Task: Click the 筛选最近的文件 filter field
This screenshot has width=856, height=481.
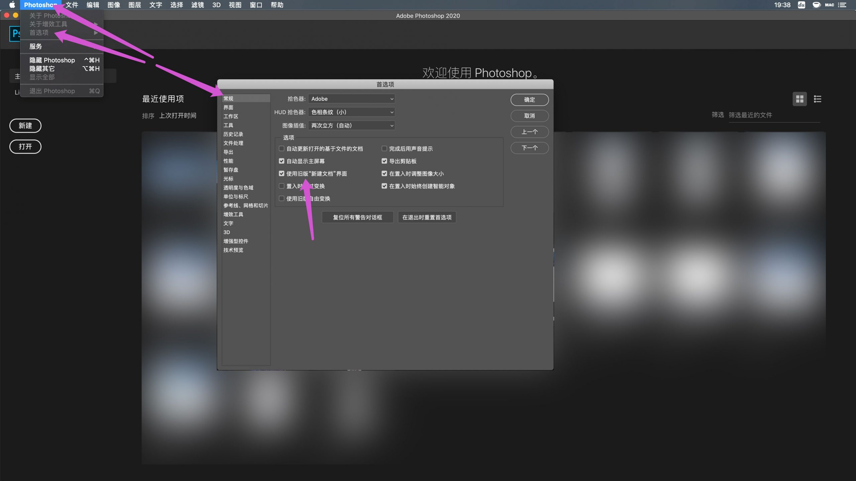Action: 774,115
